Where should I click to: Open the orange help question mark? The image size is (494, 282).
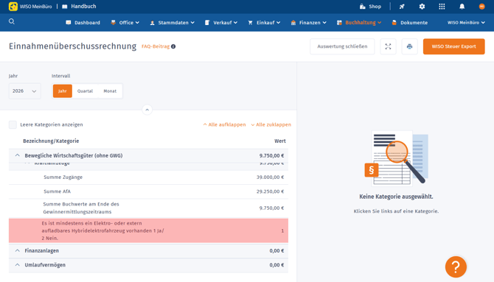click(x=456, y=267)
